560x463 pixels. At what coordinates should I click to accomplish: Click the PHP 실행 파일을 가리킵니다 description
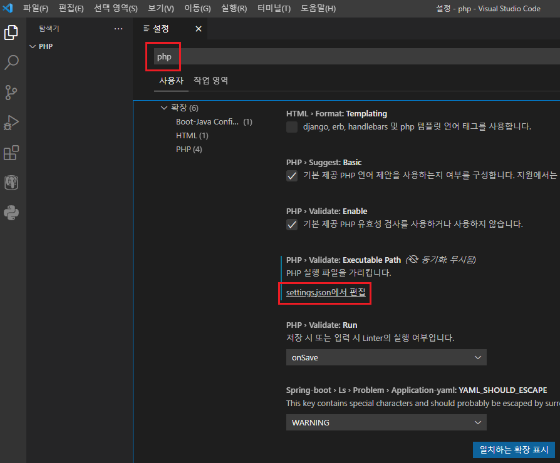(339, 273)
